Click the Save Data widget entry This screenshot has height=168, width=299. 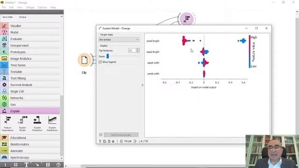click(7, 17)
